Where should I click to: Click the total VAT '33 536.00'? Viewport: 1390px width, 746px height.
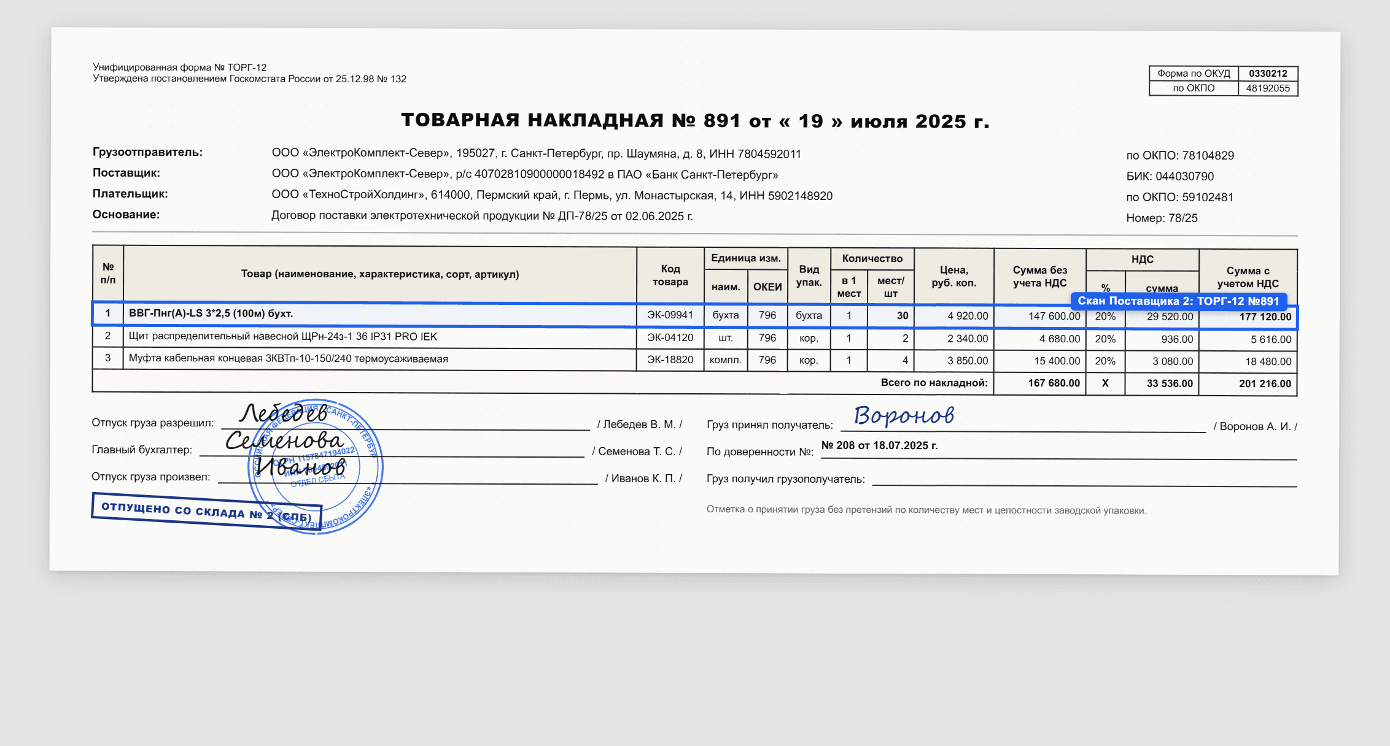tap(1170, 383)
